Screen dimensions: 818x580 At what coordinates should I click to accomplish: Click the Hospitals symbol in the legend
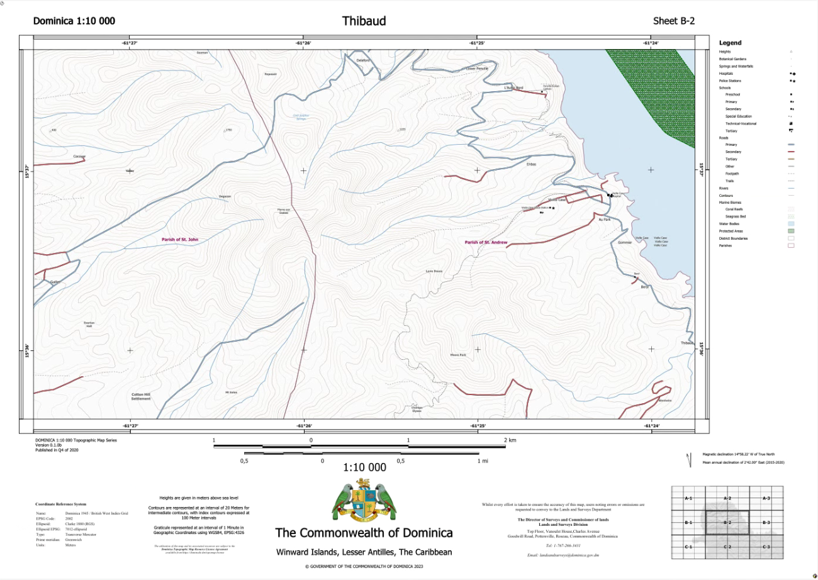tap(792, 74)
